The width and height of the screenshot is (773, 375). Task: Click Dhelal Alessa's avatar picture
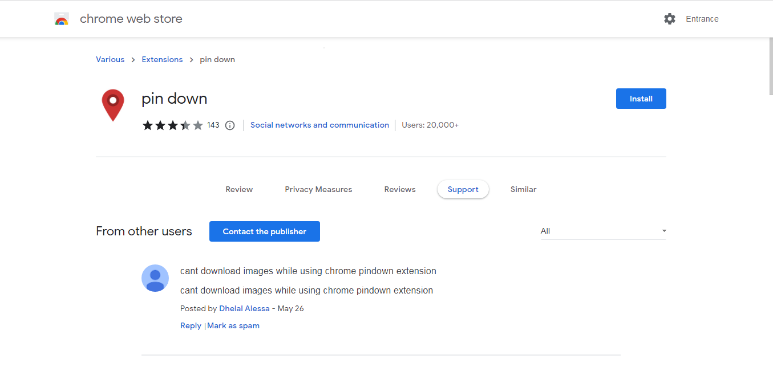[x=155, y=278]
